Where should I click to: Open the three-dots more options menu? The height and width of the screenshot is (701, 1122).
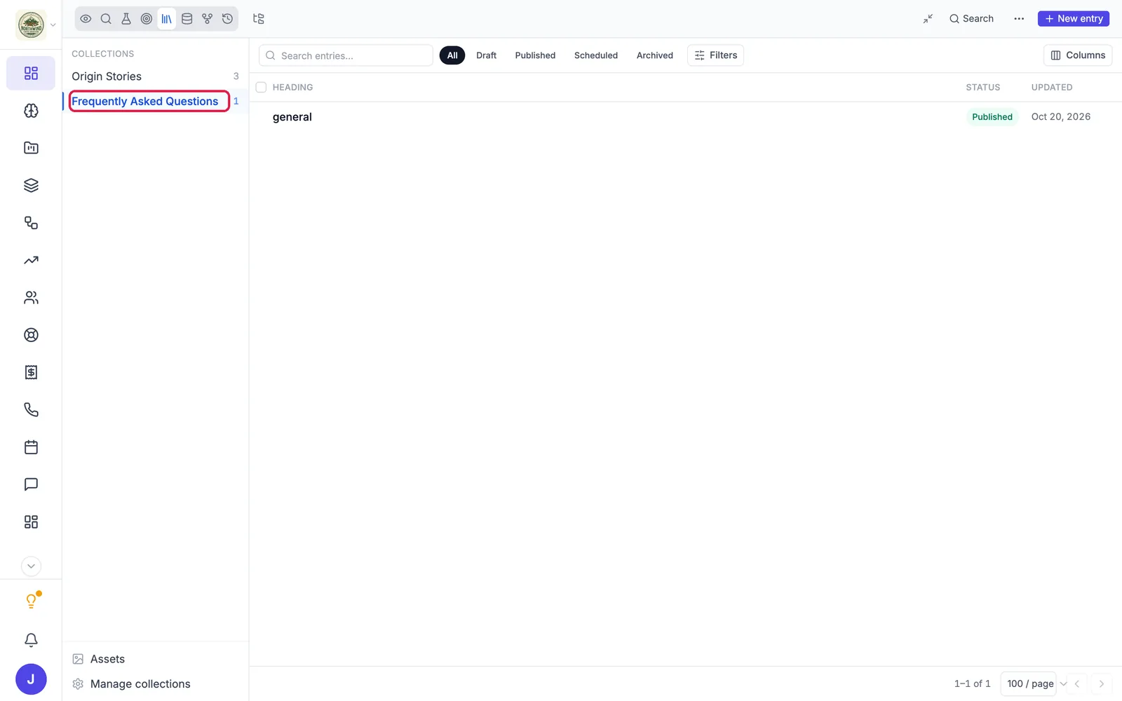(x=1019, y=19)
